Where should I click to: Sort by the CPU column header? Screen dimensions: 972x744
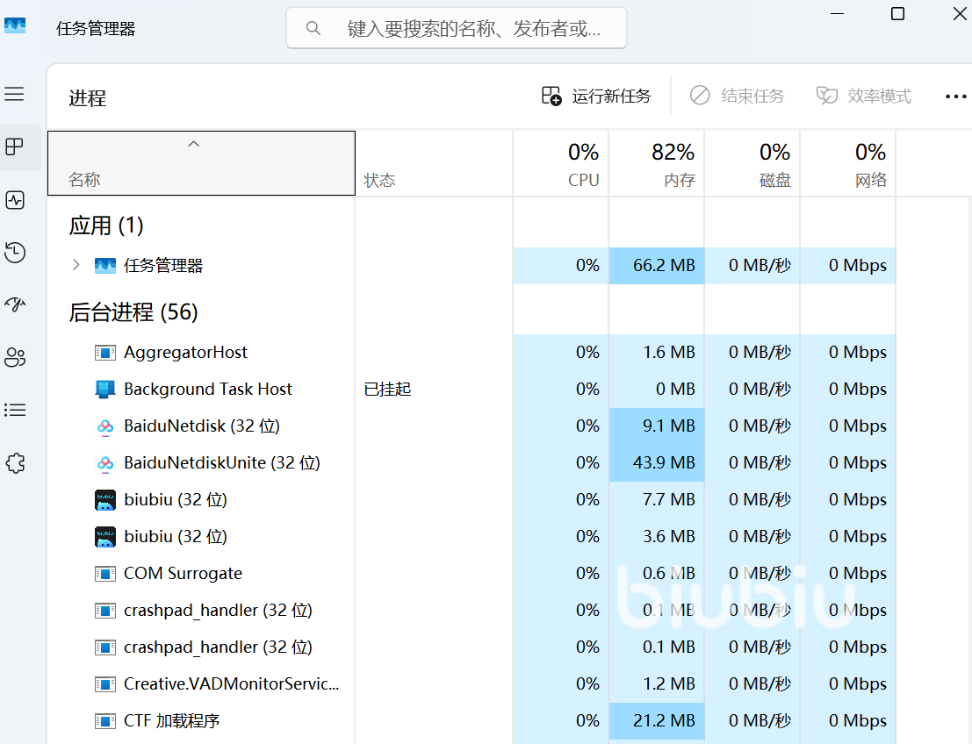point(561,164)
